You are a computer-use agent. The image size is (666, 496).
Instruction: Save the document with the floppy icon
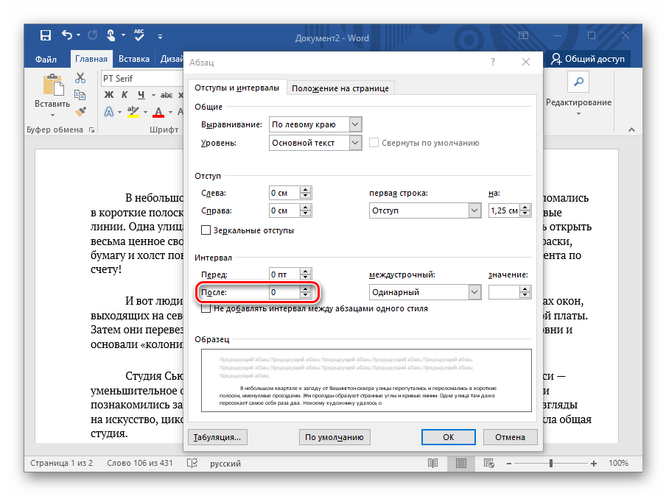click(x=46, y=35)
